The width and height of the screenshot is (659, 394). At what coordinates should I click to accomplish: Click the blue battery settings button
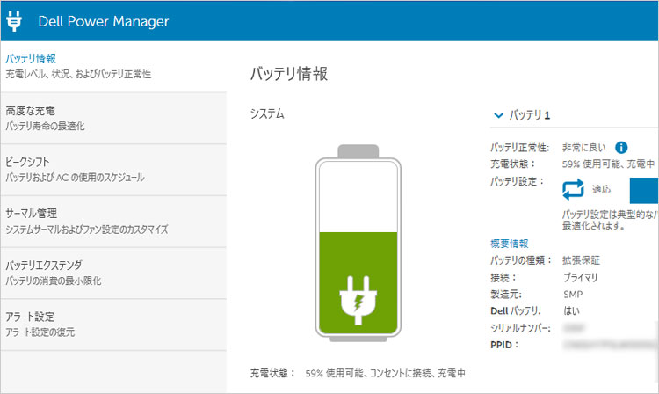point(644,191)
